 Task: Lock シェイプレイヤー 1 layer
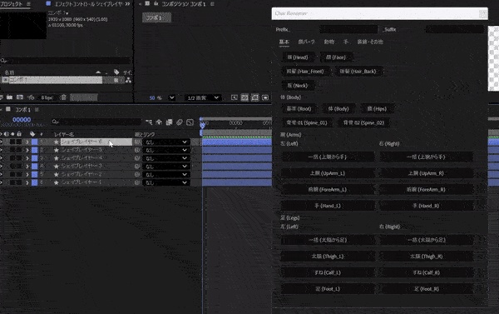tap(19, 182)
